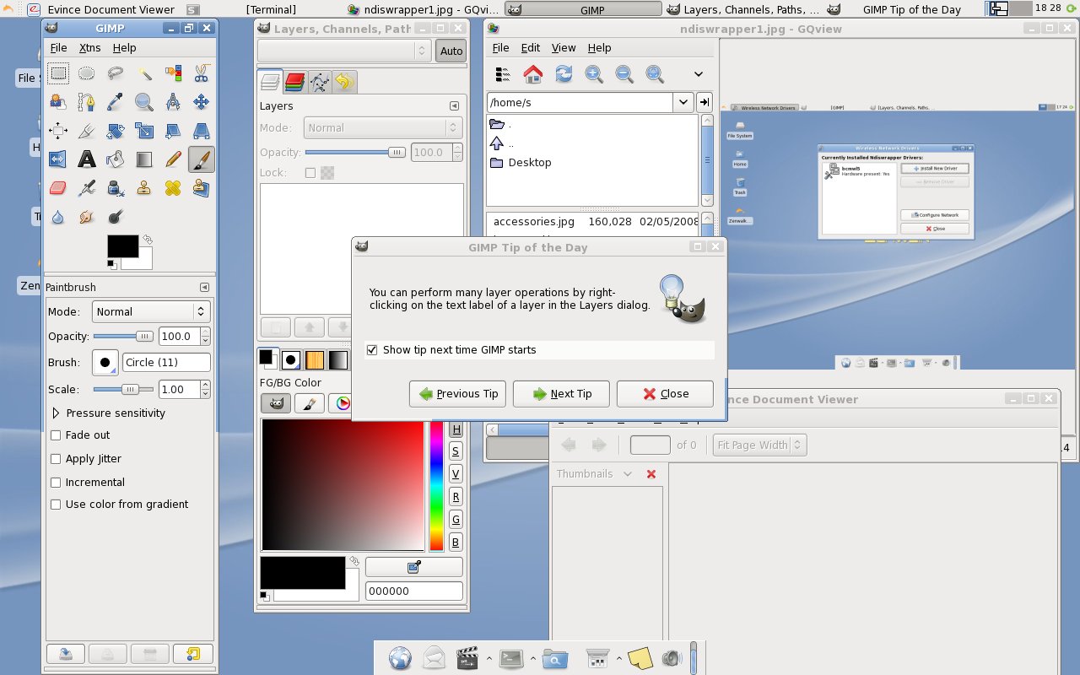The width and height of the screenshot is (1080, 675).
Task: Show the Next Tip
Action: (x=561, y=394)
